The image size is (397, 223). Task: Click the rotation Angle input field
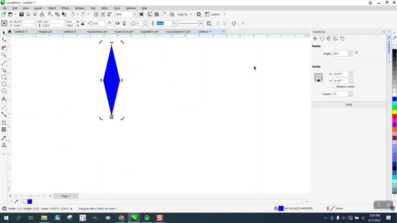click(x=340, y=54)
